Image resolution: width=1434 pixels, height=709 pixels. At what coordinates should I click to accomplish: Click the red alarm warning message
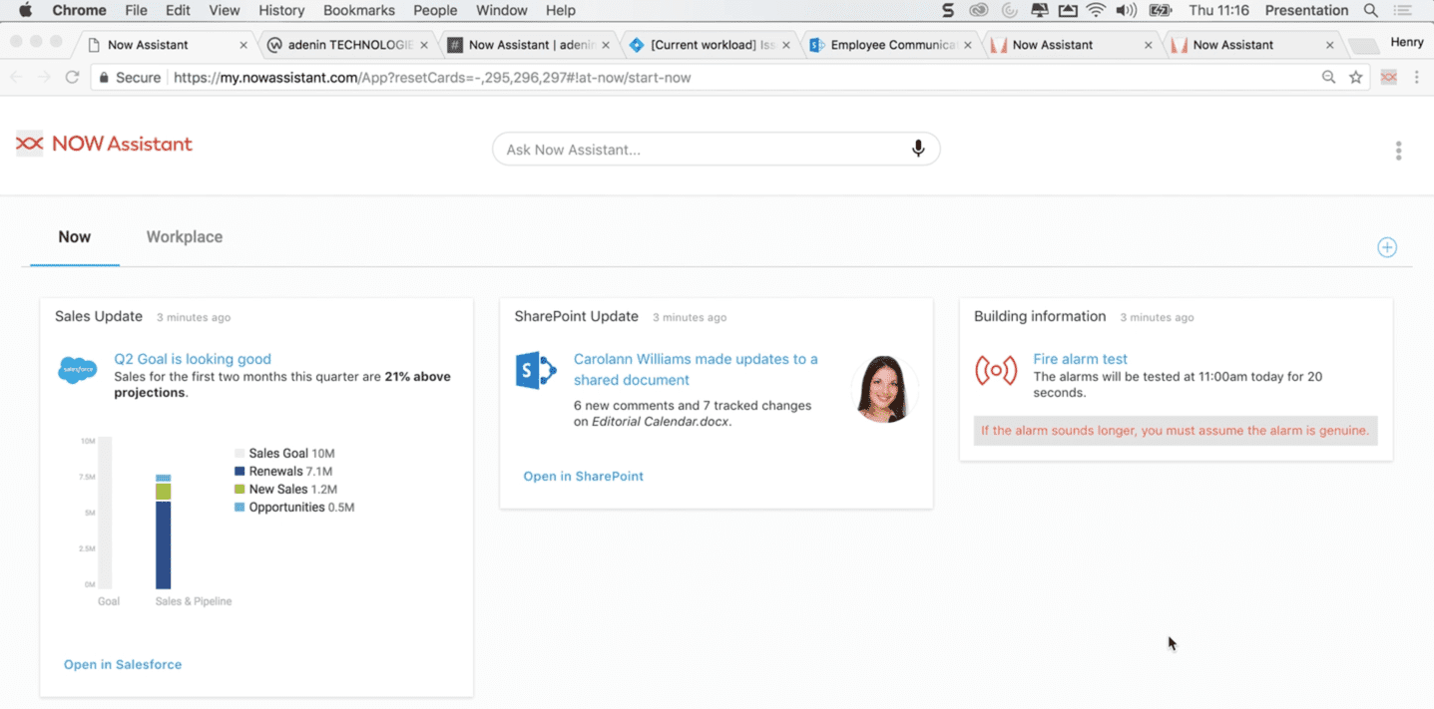[1176, 431]
